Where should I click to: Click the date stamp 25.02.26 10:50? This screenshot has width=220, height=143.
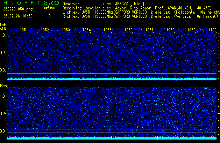(x=18, y=16)
